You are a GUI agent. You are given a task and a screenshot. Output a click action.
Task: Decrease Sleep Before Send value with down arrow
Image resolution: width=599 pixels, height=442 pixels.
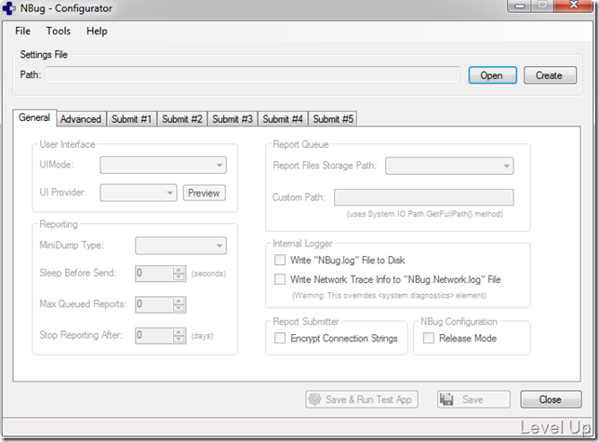point(179,277)
